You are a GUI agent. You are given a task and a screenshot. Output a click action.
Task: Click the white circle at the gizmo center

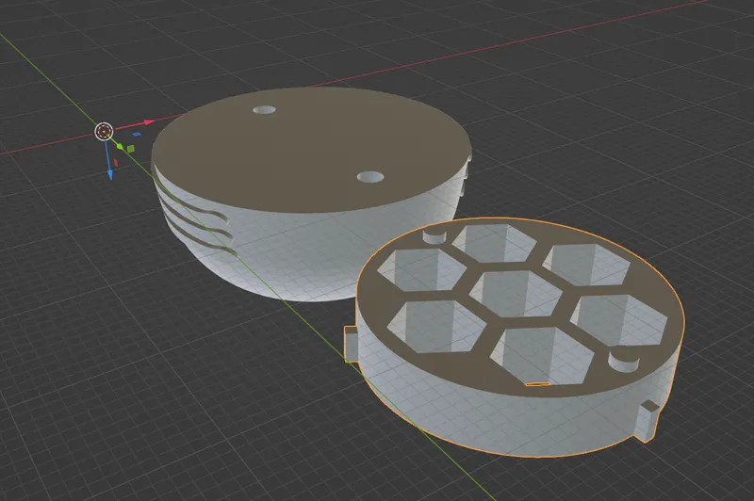(105, 131)
